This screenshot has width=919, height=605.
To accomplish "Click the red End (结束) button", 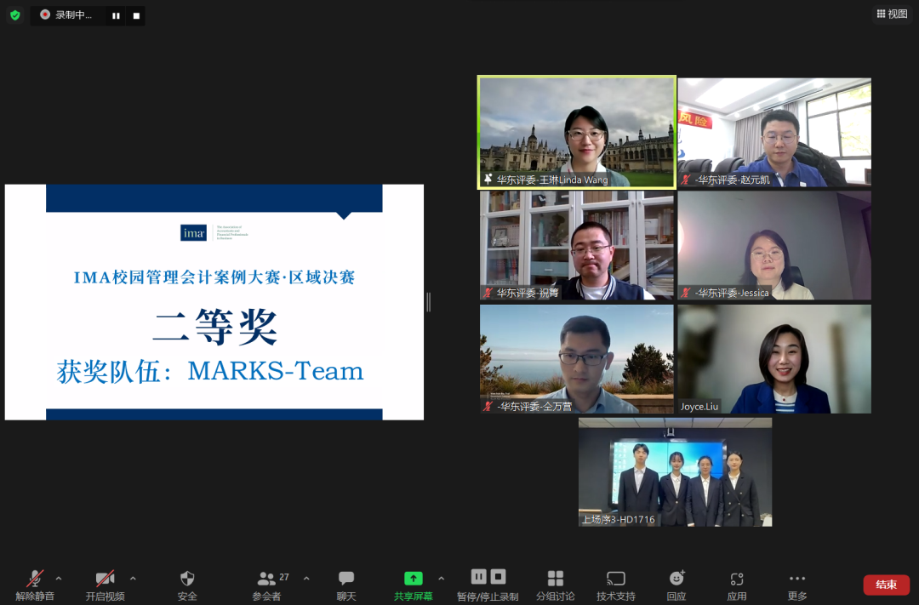I will [x=886, y=585].
